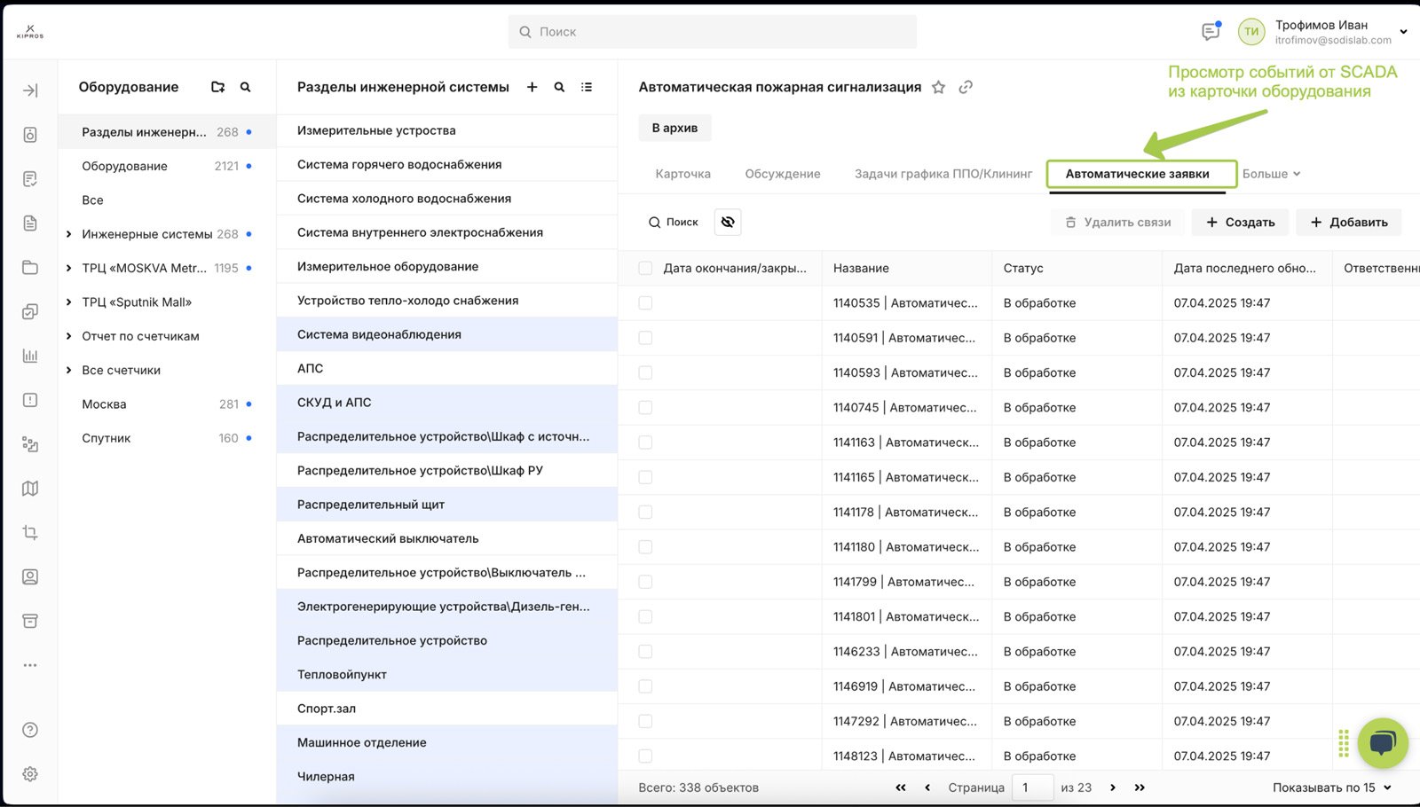Add a new раздел with plus icon

coord(532,87)
